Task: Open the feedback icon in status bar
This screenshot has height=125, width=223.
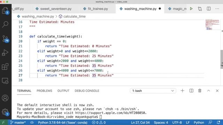Action: (x=210, y=123)
